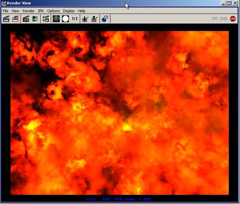
Task: Open Render Globals settings icon
Action: click(46, 18)
